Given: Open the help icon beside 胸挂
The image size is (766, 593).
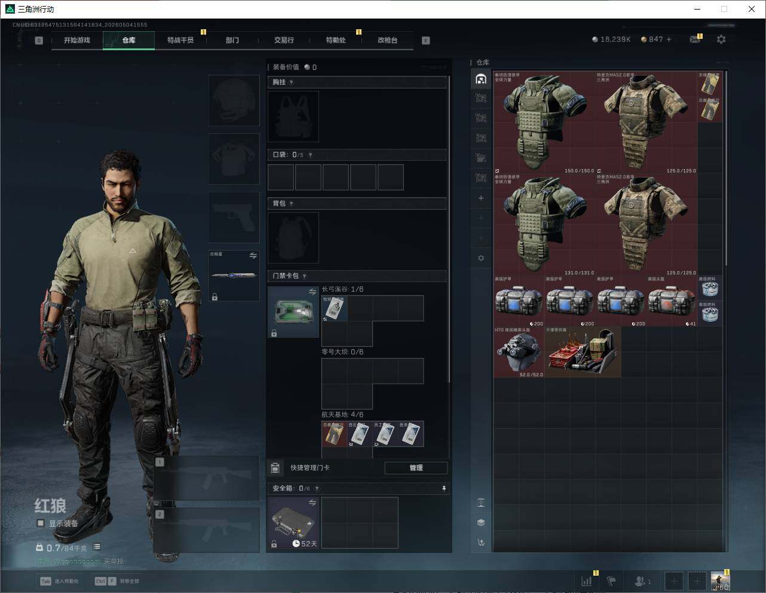Looking at the screenshot, I should pos(292,82).
